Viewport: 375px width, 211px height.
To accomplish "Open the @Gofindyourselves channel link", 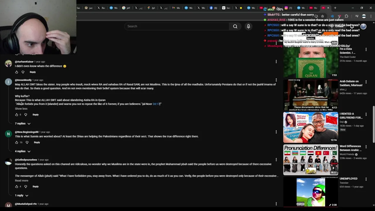I will click(x=26, y=160).
